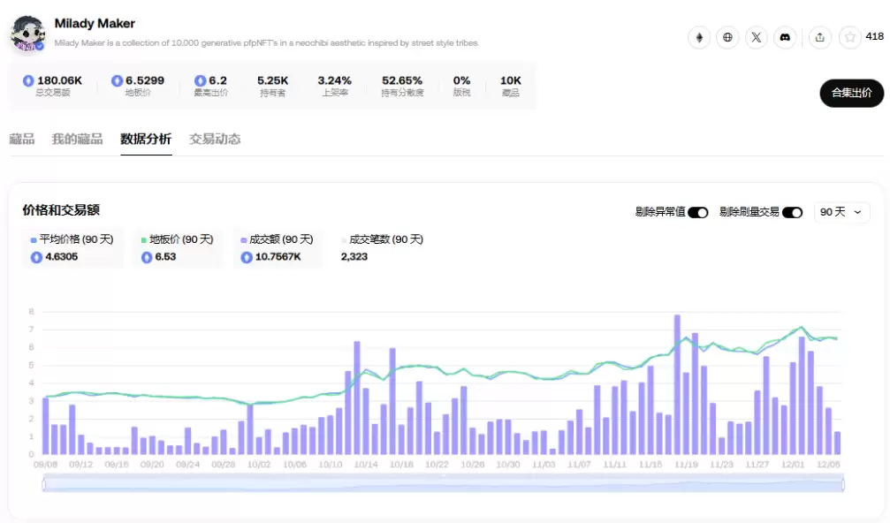
Task: Adjust the chart date range slider
Action: coord(442,482)
